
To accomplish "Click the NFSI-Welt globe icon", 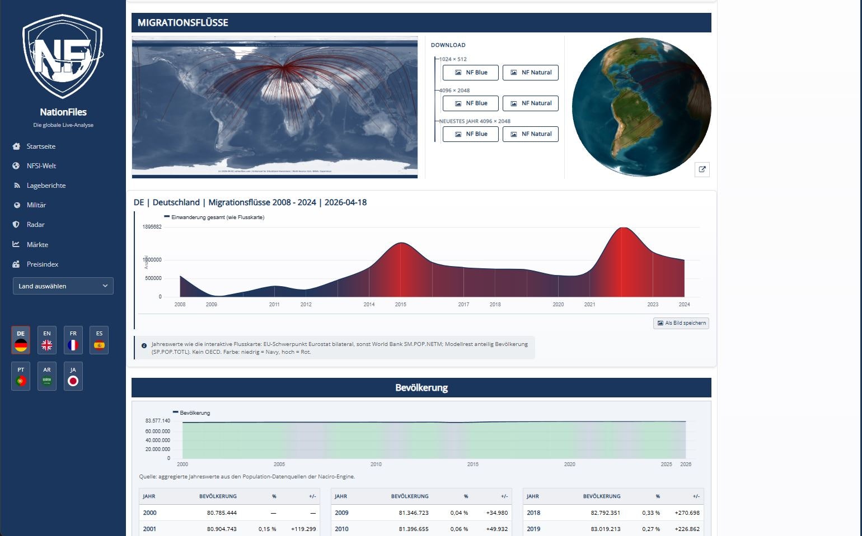I will tap(16, 166).
